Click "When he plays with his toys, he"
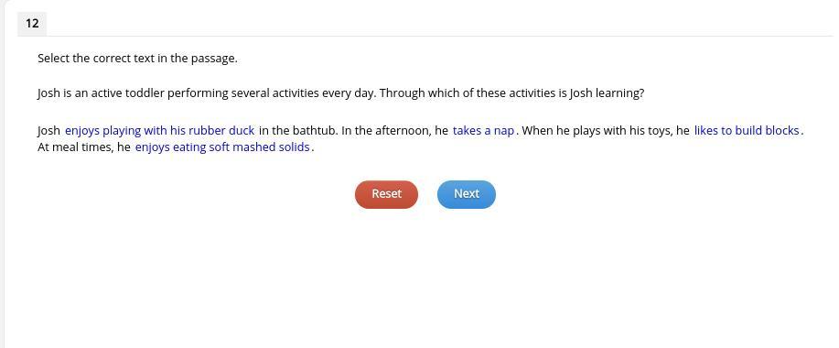 pos(606,131)
